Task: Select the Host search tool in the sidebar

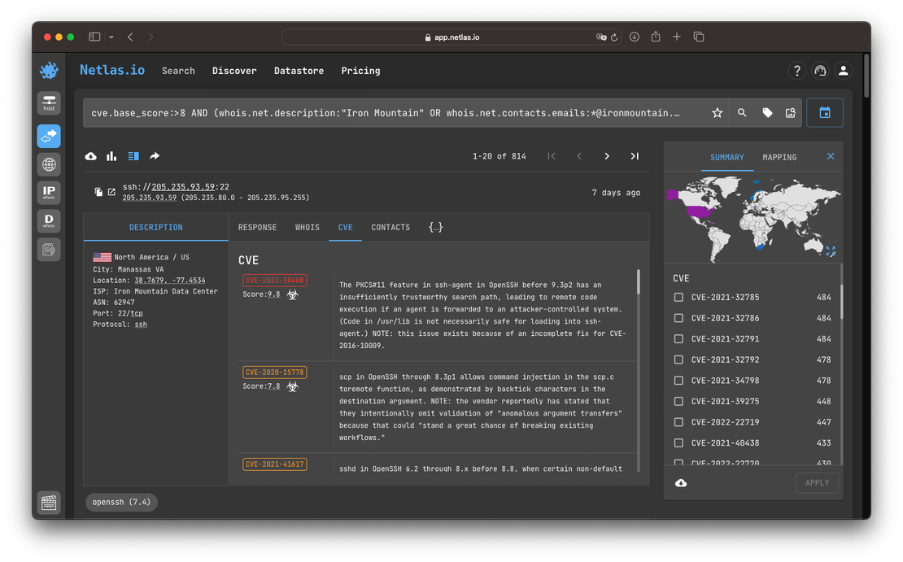Action: pos(49,103)
